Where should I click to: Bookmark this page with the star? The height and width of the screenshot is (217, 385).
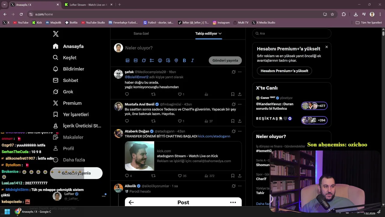332,14
